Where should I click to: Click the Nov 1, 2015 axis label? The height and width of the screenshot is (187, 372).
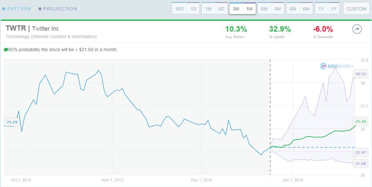[113, 180]
